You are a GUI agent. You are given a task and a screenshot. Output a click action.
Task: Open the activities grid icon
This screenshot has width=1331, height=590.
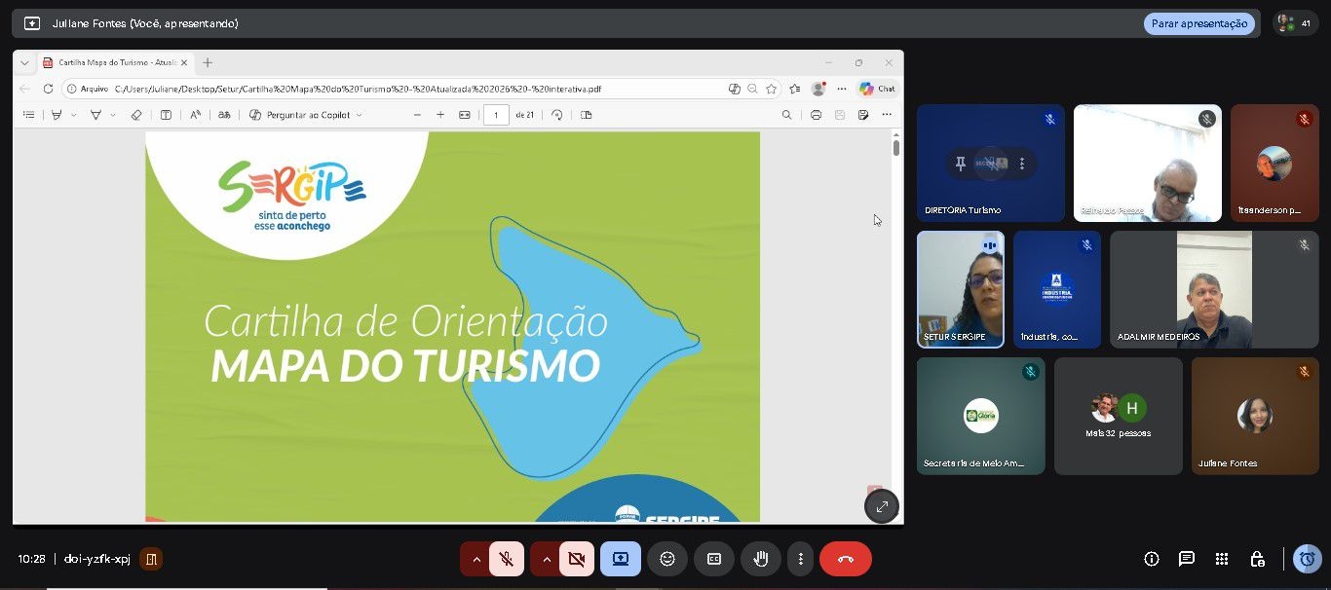click(1222, 559)
